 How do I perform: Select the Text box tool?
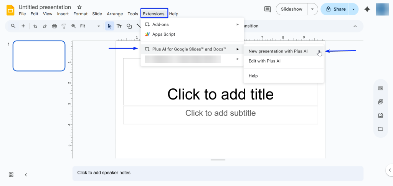coord(119,26)
